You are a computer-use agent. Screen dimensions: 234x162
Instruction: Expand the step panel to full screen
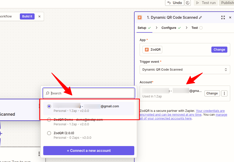(x=223, y=17)
